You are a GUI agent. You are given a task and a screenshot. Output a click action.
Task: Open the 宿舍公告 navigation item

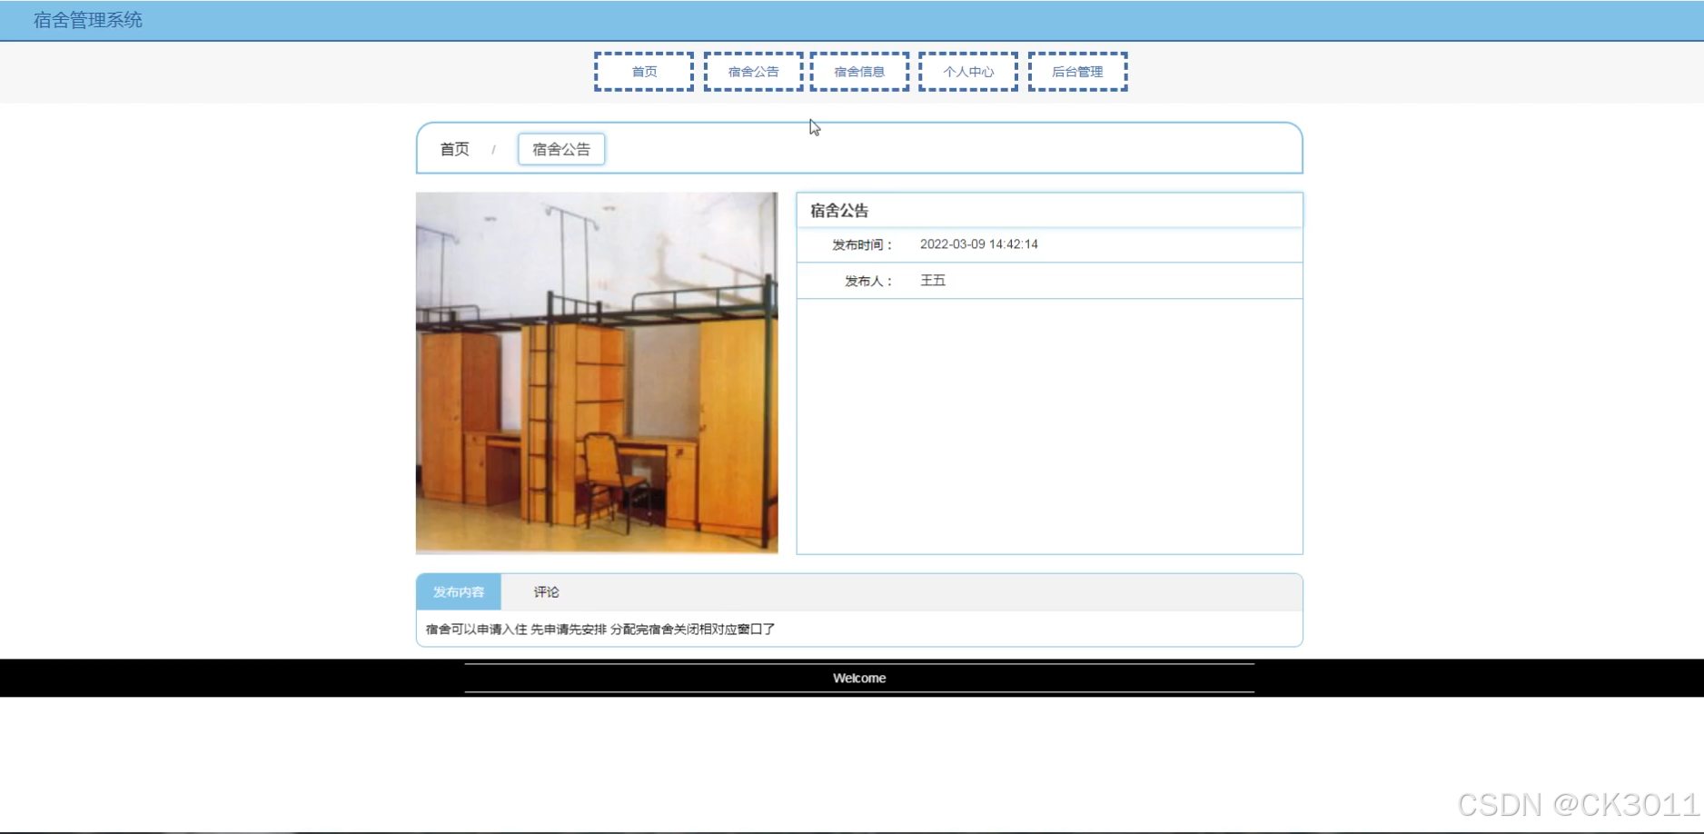pos(752,71)
